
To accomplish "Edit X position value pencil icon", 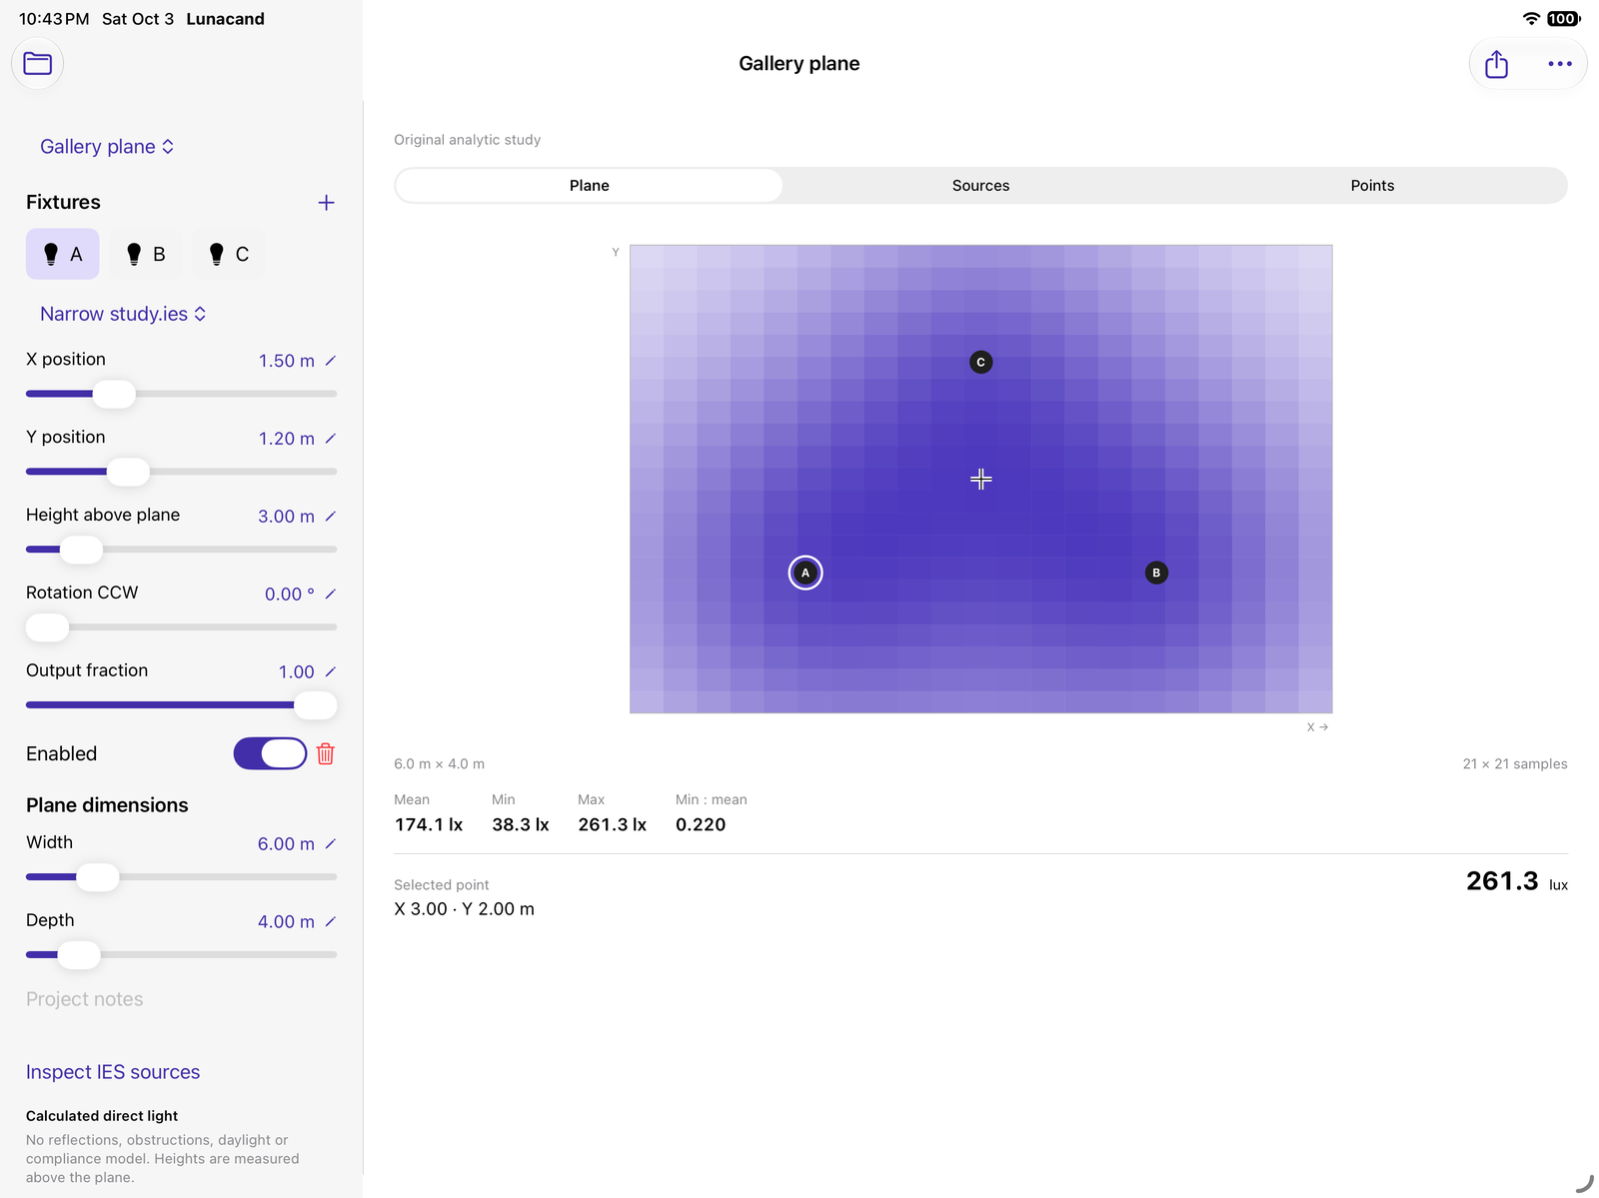I will point(331,361).
